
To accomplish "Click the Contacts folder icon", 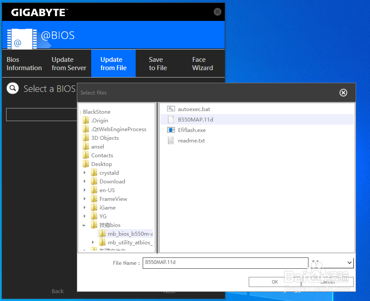I will point(86,155).
